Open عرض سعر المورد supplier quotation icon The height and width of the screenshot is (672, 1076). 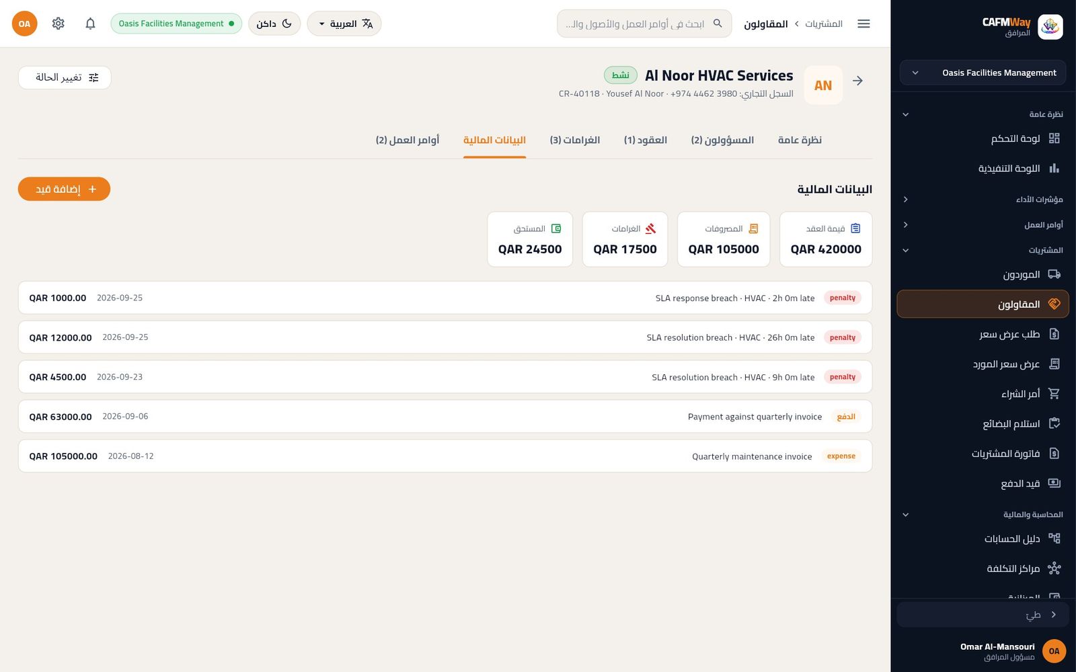pyautogui.click(x=1054, y=364)
